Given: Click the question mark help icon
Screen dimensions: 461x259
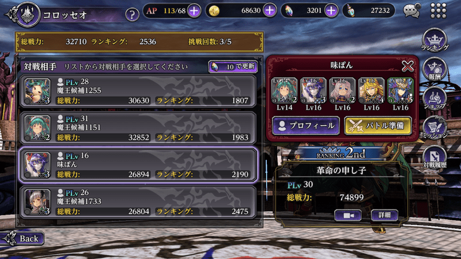Looking at the screenshot, I should (132, 14).
